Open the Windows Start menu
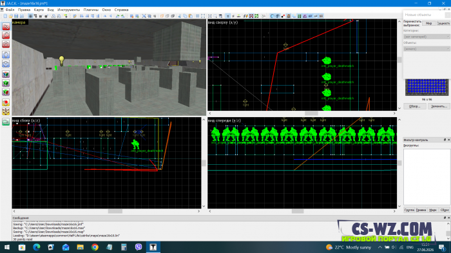Image resolution: width=451 pixels, height=253 pixels. 7,247
